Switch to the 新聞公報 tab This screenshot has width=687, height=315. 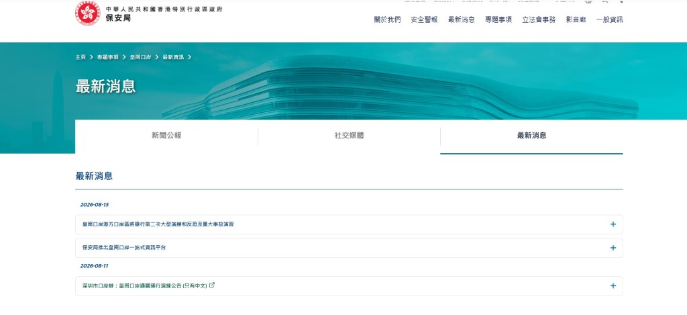coord(166,136)
